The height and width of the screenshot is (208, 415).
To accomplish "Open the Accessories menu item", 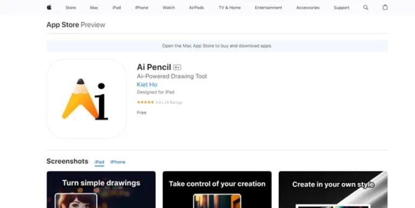I will pos(308,8).
